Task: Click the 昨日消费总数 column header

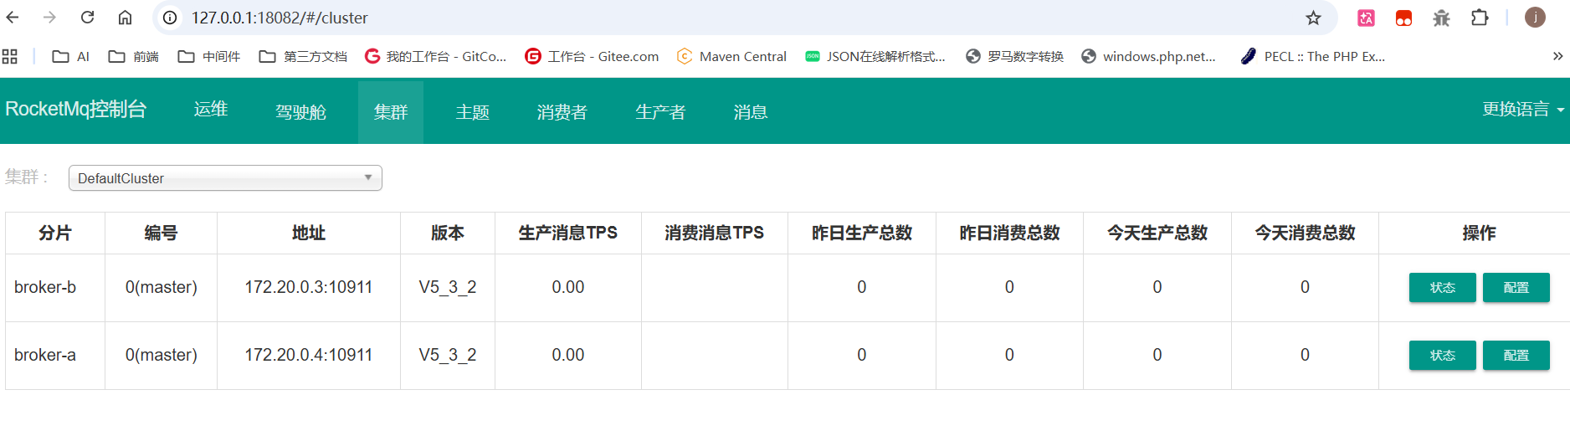Action: 1009,233
